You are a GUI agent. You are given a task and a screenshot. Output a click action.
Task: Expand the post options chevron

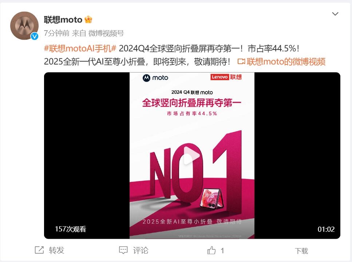click(x=335, y=14)
